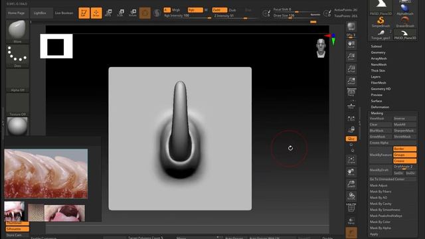Toggle the Zsub button

[232, 10]
